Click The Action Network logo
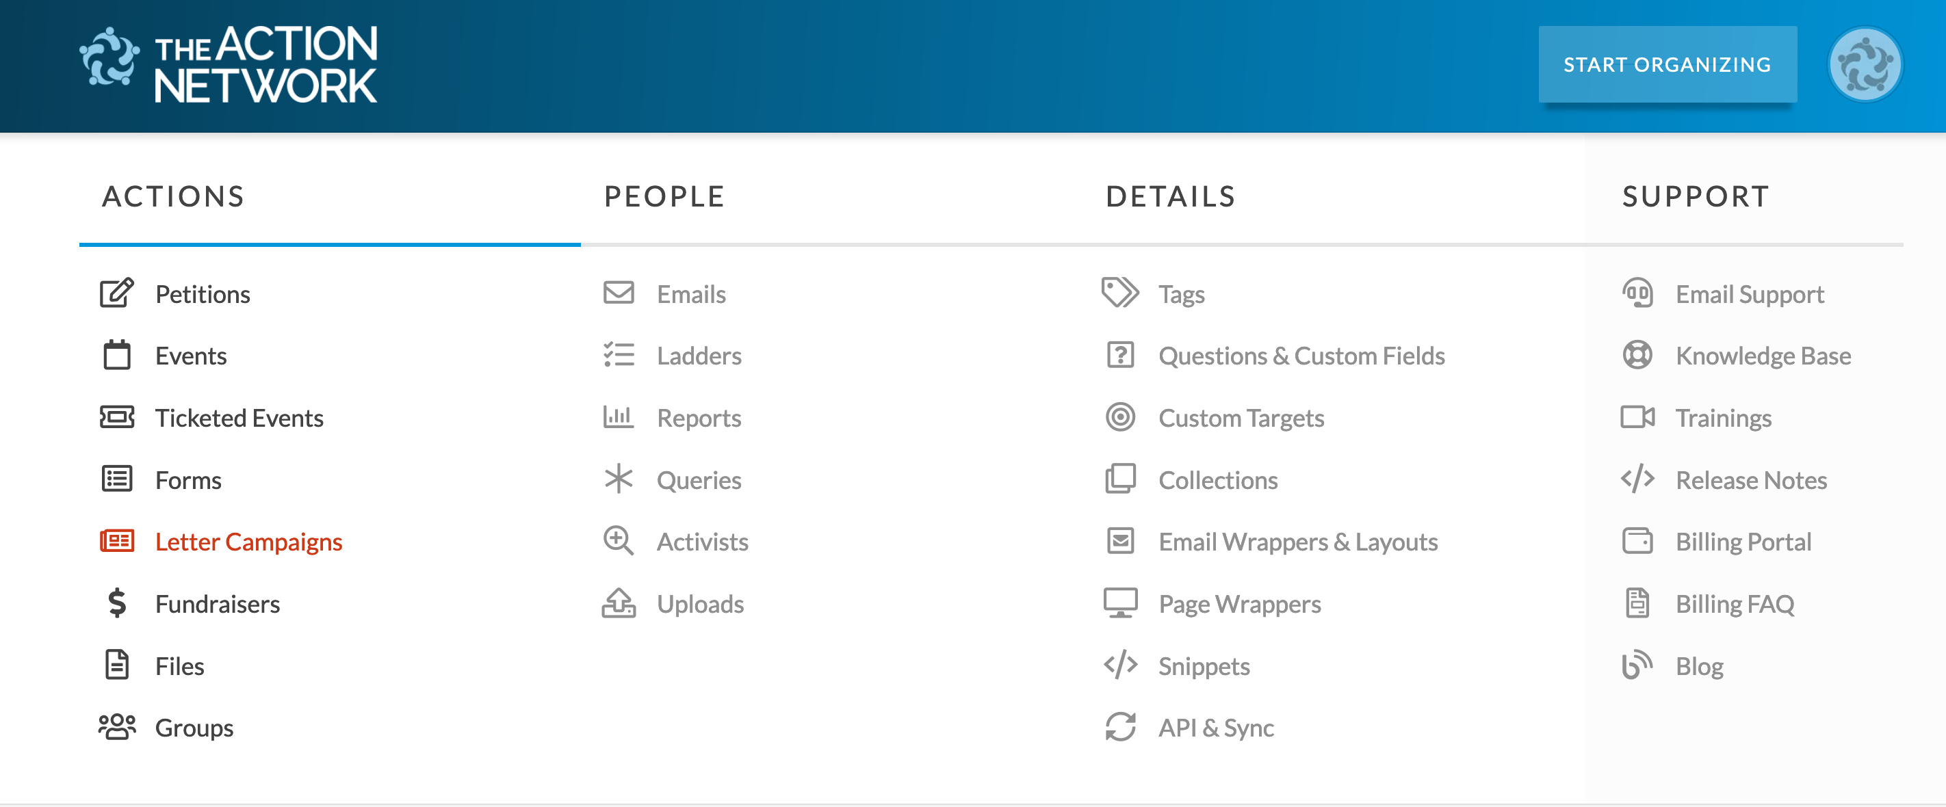 (x=229, y=65)
